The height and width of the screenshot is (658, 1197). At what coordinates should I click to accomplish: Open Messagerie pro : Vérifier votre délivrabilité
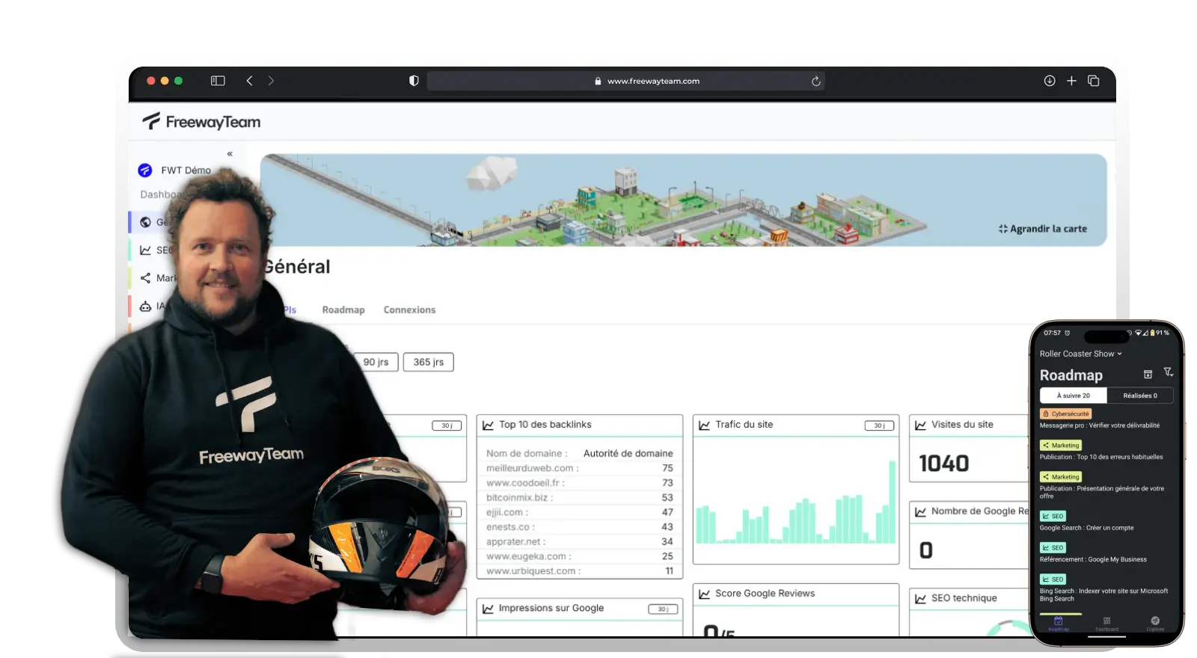1099,425
